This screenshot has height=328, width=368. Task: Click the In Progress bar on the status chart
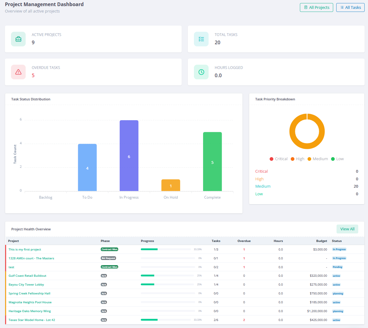129,156
